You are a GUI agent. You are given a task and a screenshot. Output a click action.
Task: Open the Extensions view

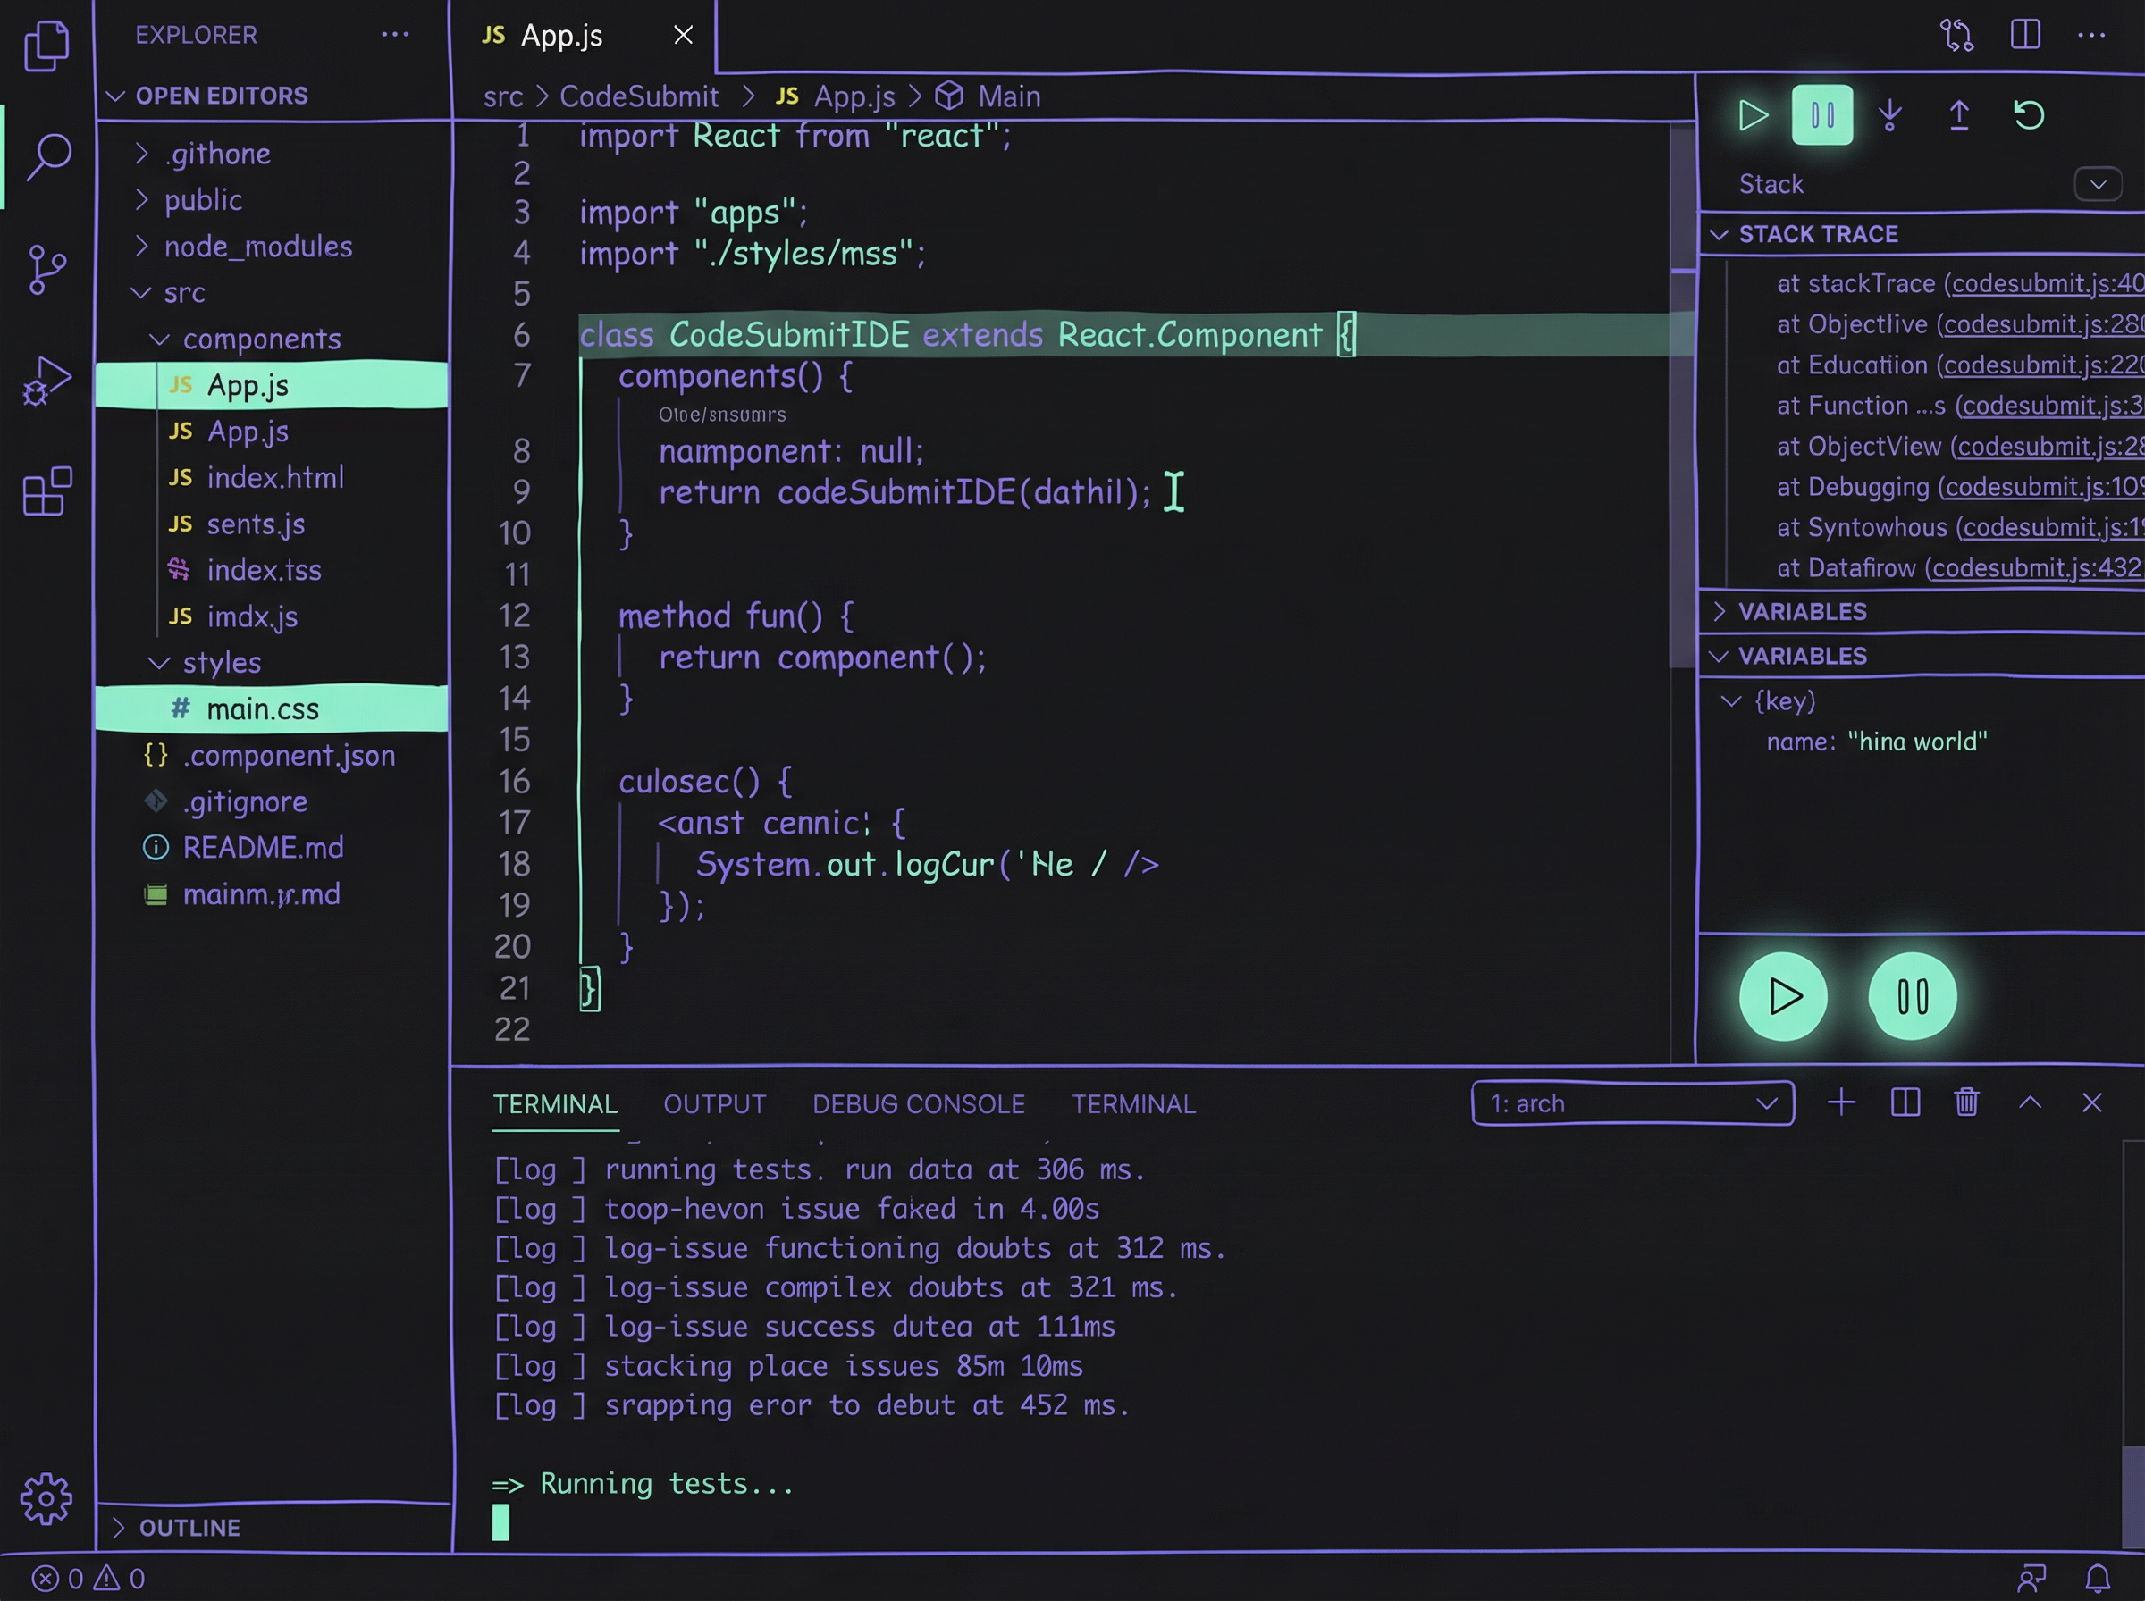click(46, 492)
